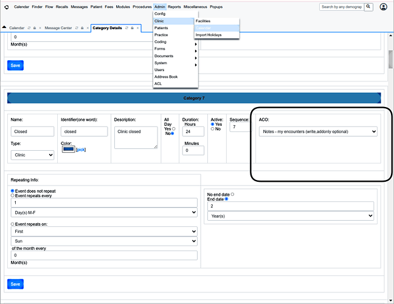Image resolution: width=394 pixels, height=304 pixels.
Task: Refresh the Category Details tab
Action: point(126,28)
